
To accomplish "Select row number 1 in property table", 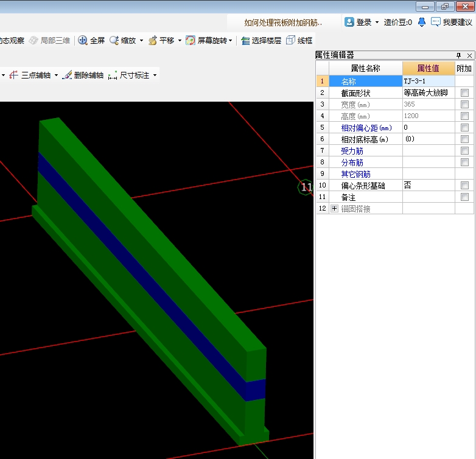I will coord(323,81).
